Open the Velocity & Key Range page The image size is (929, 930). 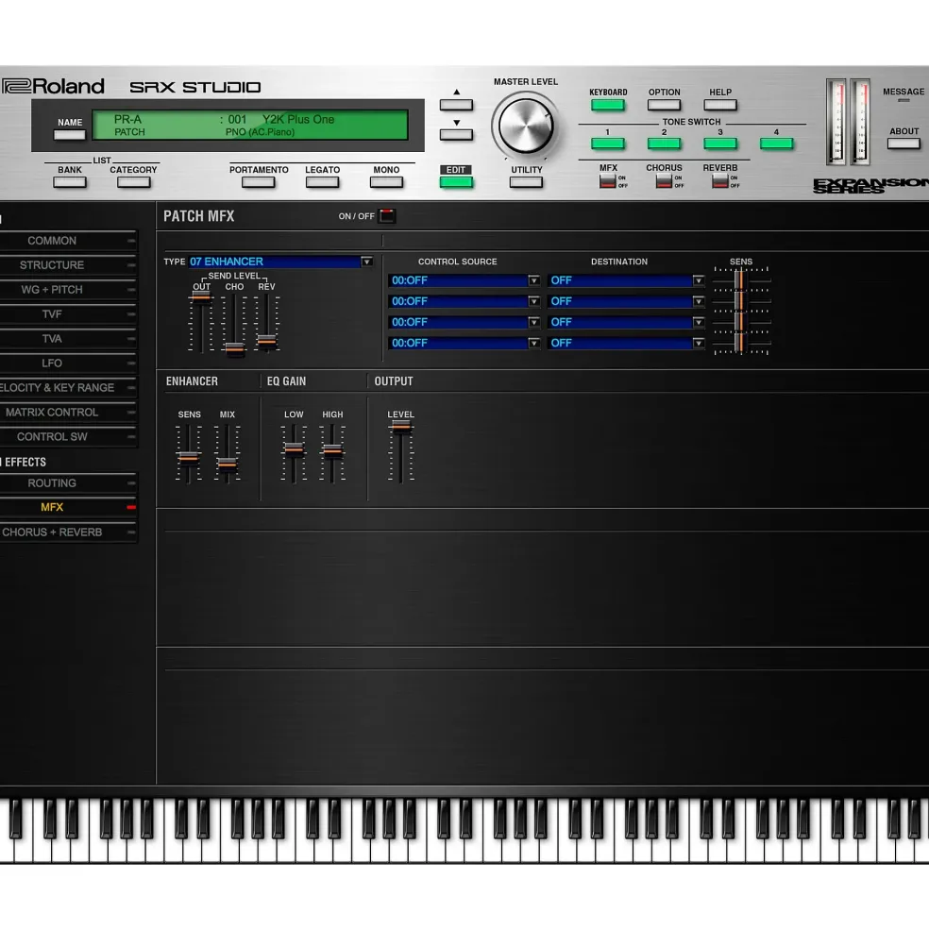click(68, 387)
